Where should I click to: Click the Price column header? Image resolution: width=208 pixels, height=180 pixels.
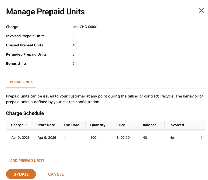pos(121,125)
